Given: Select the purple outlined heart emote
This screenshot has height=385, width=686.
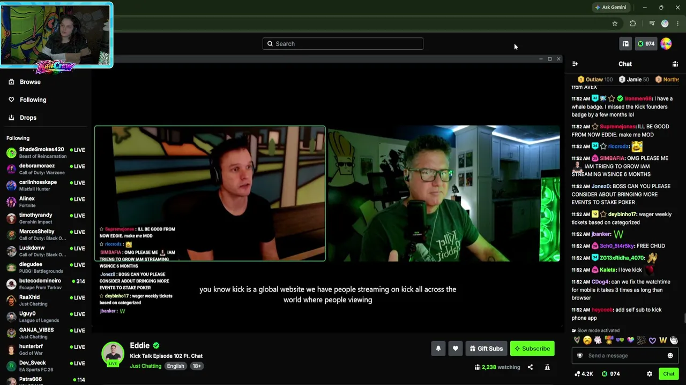Looking at the screenshot, I should [x=652, y=340].
